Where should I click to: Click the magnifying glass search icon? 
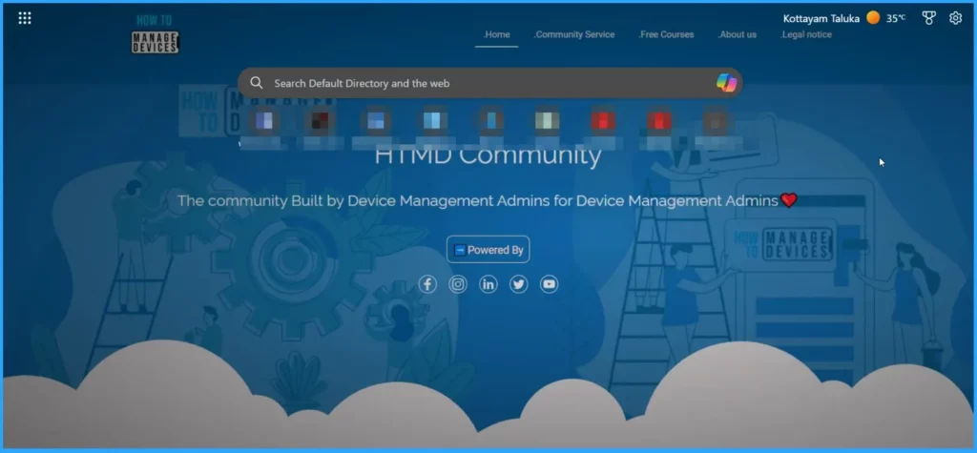256,83
